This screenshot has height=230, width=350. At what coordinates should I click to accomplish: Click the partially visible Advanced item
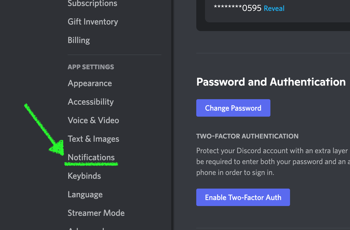point(86,228)
